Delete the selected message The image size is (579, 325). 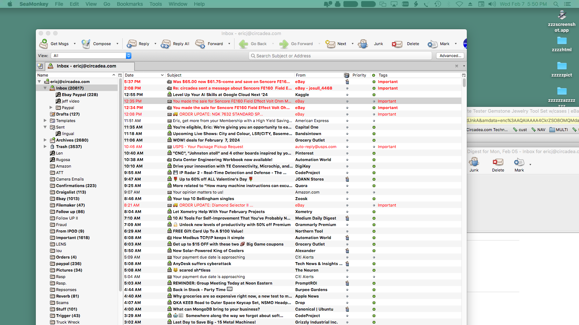click(x=397, y=44)
